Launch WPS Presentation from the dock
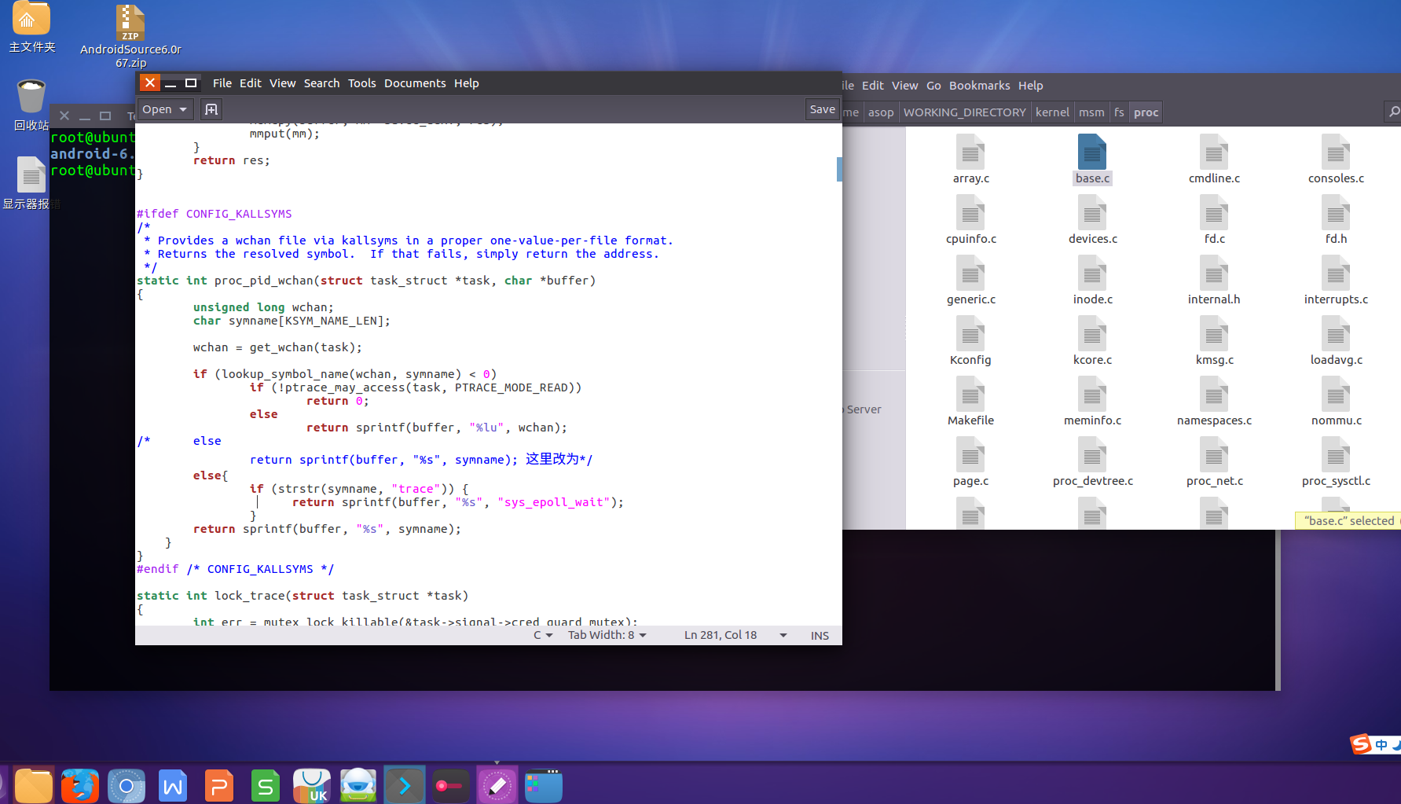The height and width of the screenshot is (804, 1401). tap(219, 785)
